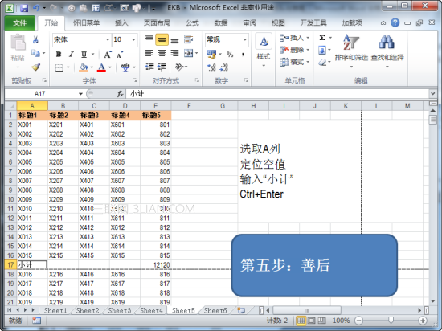
Task: Click the Save icon in quick access toolbar
Action: pyautogui.click(x=24, y=8)
